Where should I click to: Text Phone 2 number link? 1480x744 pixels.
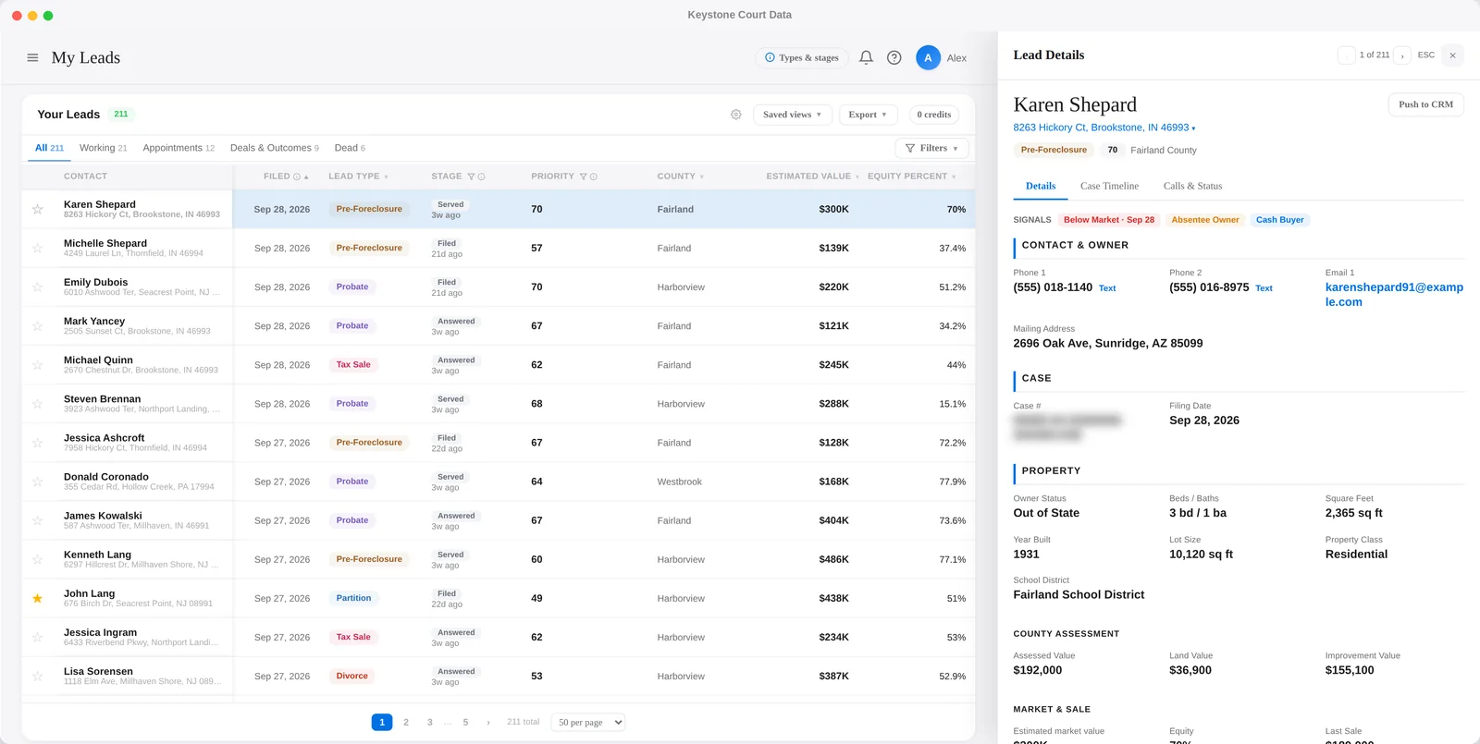coord(1264,288)
